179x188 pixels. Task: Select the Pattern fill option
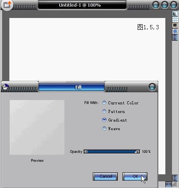104,111
